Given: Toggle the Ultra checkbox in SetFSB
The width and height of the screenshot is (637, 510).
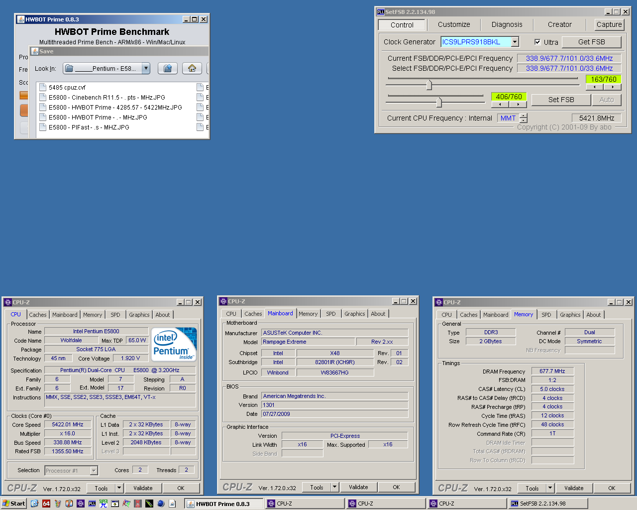Looking at the screenshot, I should point(537,42).
